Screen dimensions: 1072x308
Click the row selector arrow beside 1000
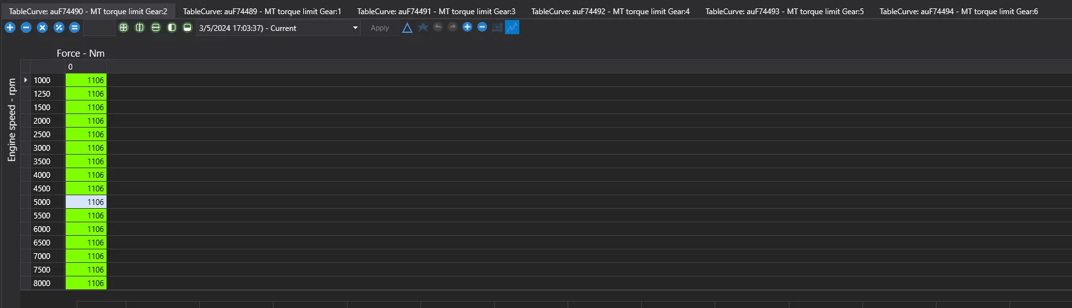[25, 80]
